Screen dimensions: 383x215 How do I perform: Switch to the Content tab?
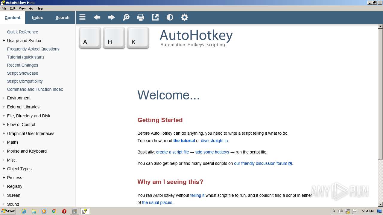point(13,18)
